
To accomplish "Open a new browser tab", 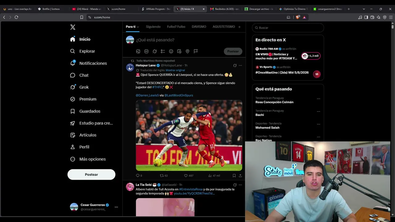I will tap(349, 9).
